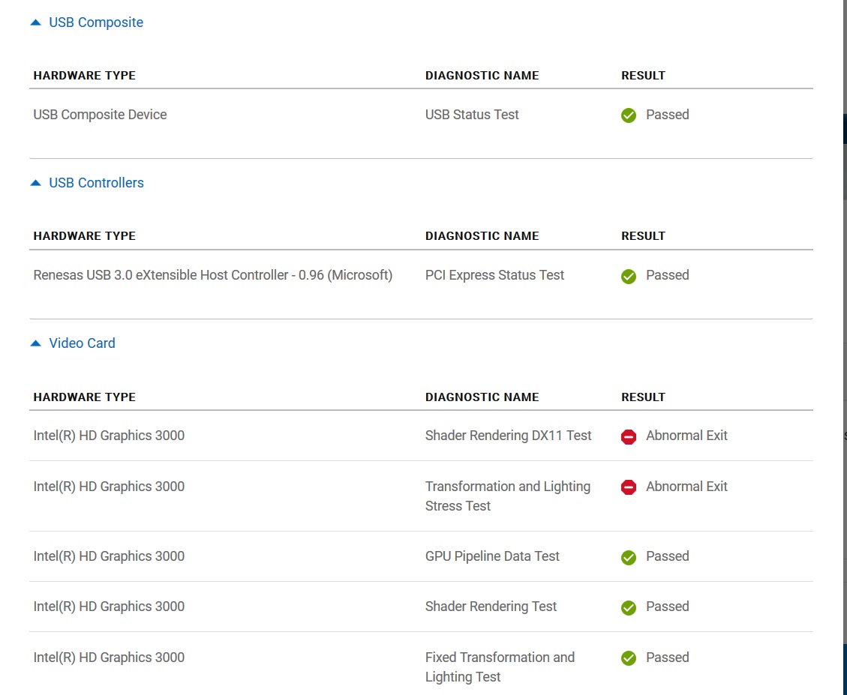Click the USB Controllers section heading
The width and height of the screenshot is (847, 695).
(x=96, y=183)
